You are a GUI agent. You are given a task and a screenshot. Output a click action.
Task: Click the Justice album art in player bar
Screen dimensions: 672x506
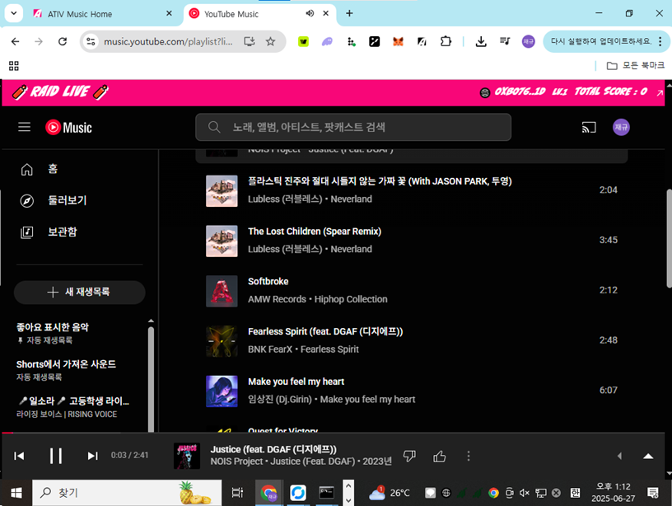coord(187,456)
